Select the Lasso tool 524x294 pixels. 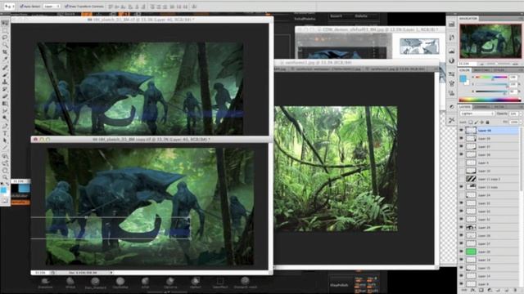(5, 38)
